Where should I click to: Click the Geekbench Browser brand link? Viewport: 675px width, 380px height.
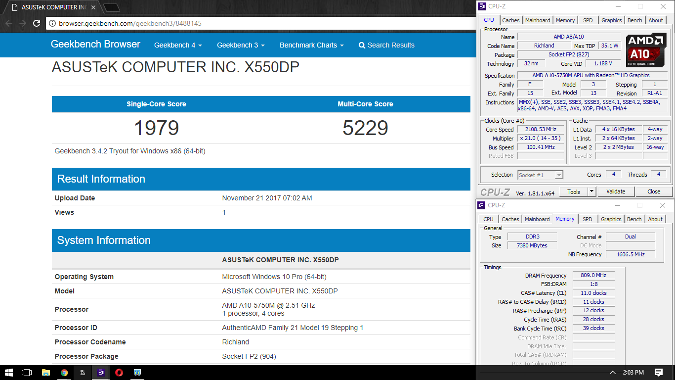[95, 44]
